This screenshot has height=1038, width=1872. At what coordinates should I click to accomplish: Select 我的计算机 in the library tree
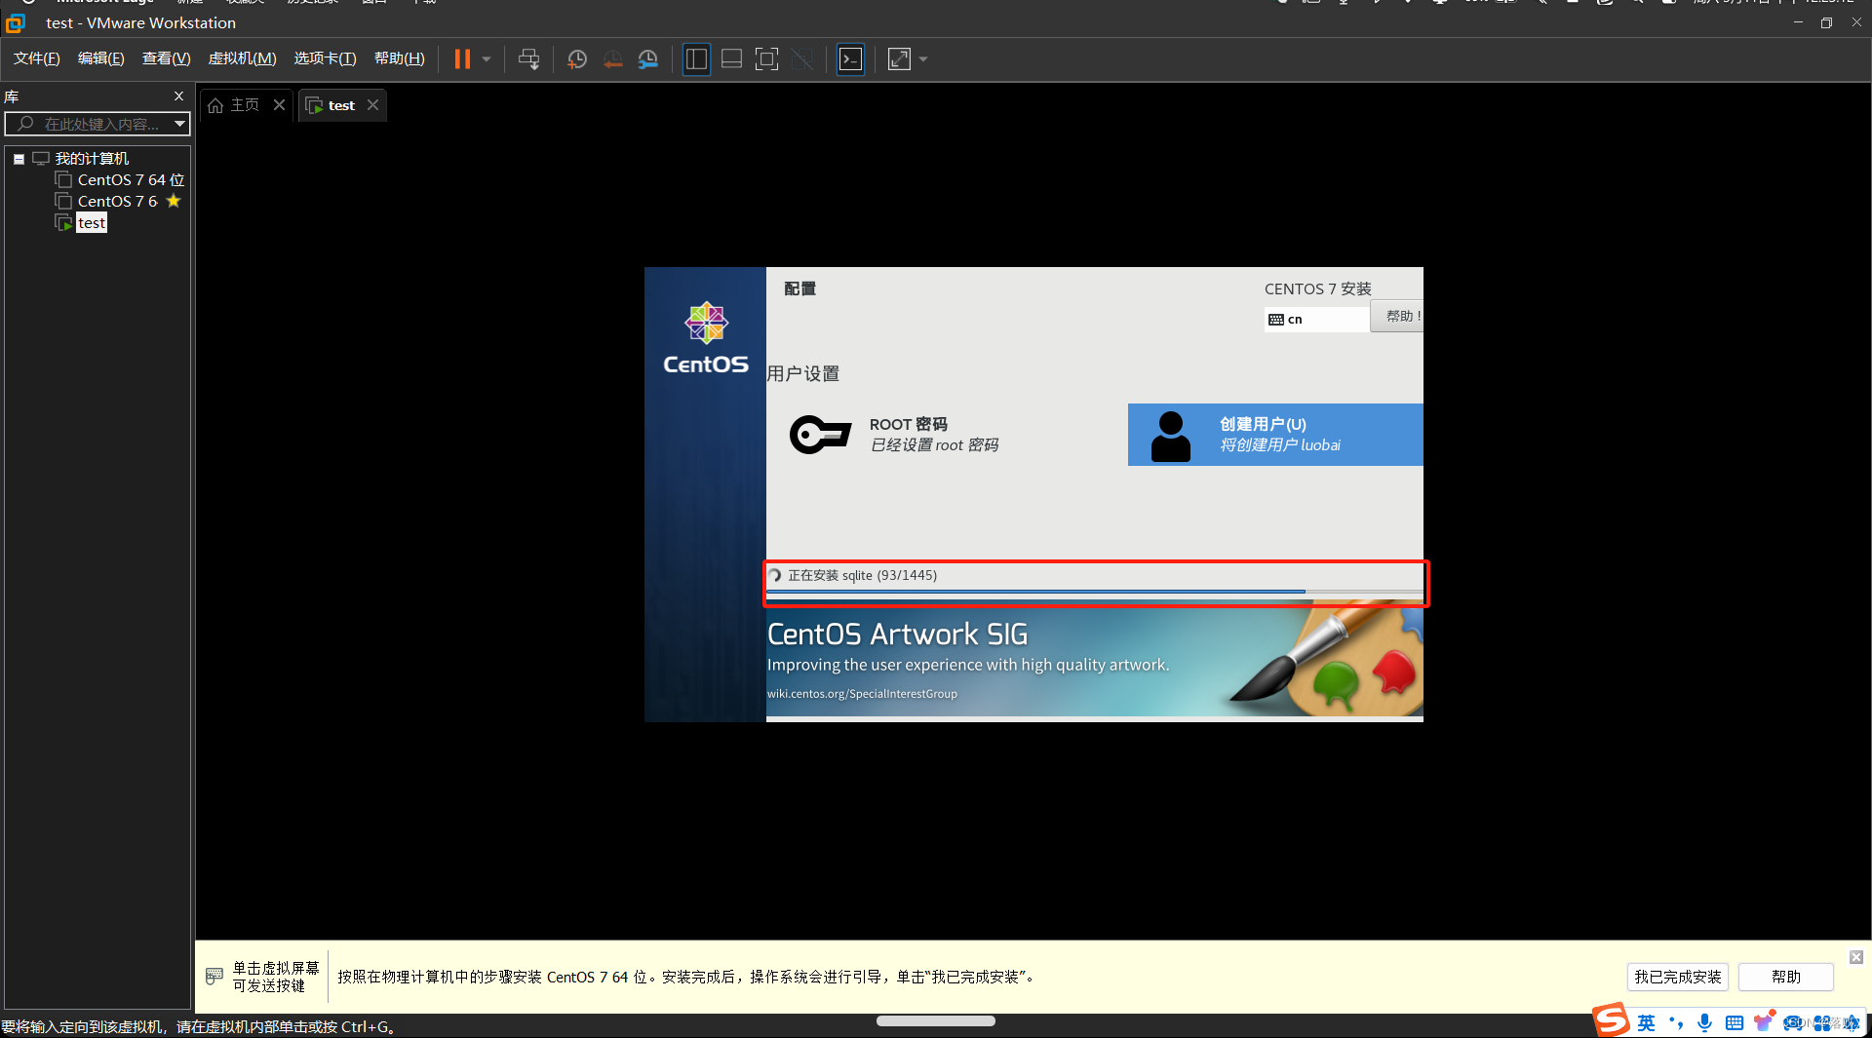click(92, 159)
